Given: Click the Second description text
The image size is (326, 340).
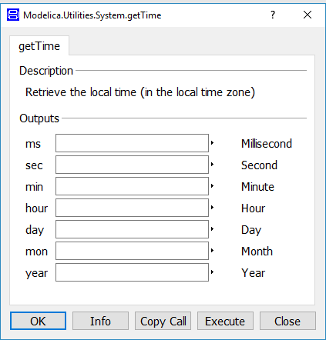Looking at the screenshot, I should (259, 165).
